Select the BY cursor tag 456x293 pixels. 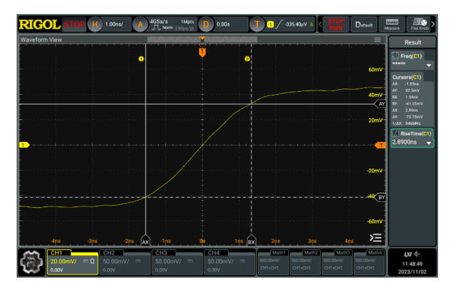click(380, 197)
